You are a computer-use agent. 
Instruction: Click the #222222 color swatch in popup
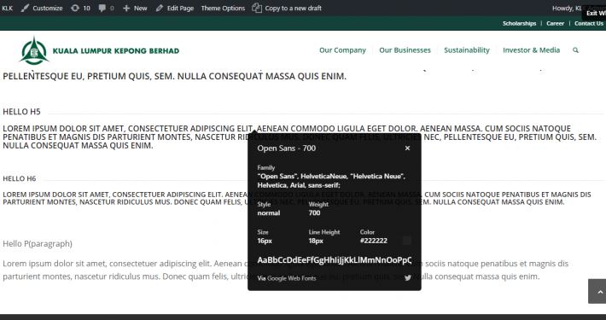pyautogui.click(x=407, y=241)
